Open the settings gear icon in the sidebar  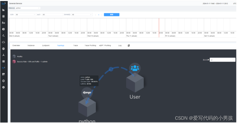3,87
